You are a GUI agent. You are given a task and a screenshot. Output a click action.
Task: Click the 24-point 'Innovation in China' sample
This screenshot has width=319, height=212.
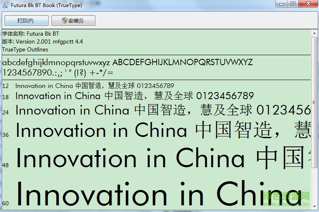[73, 110]
